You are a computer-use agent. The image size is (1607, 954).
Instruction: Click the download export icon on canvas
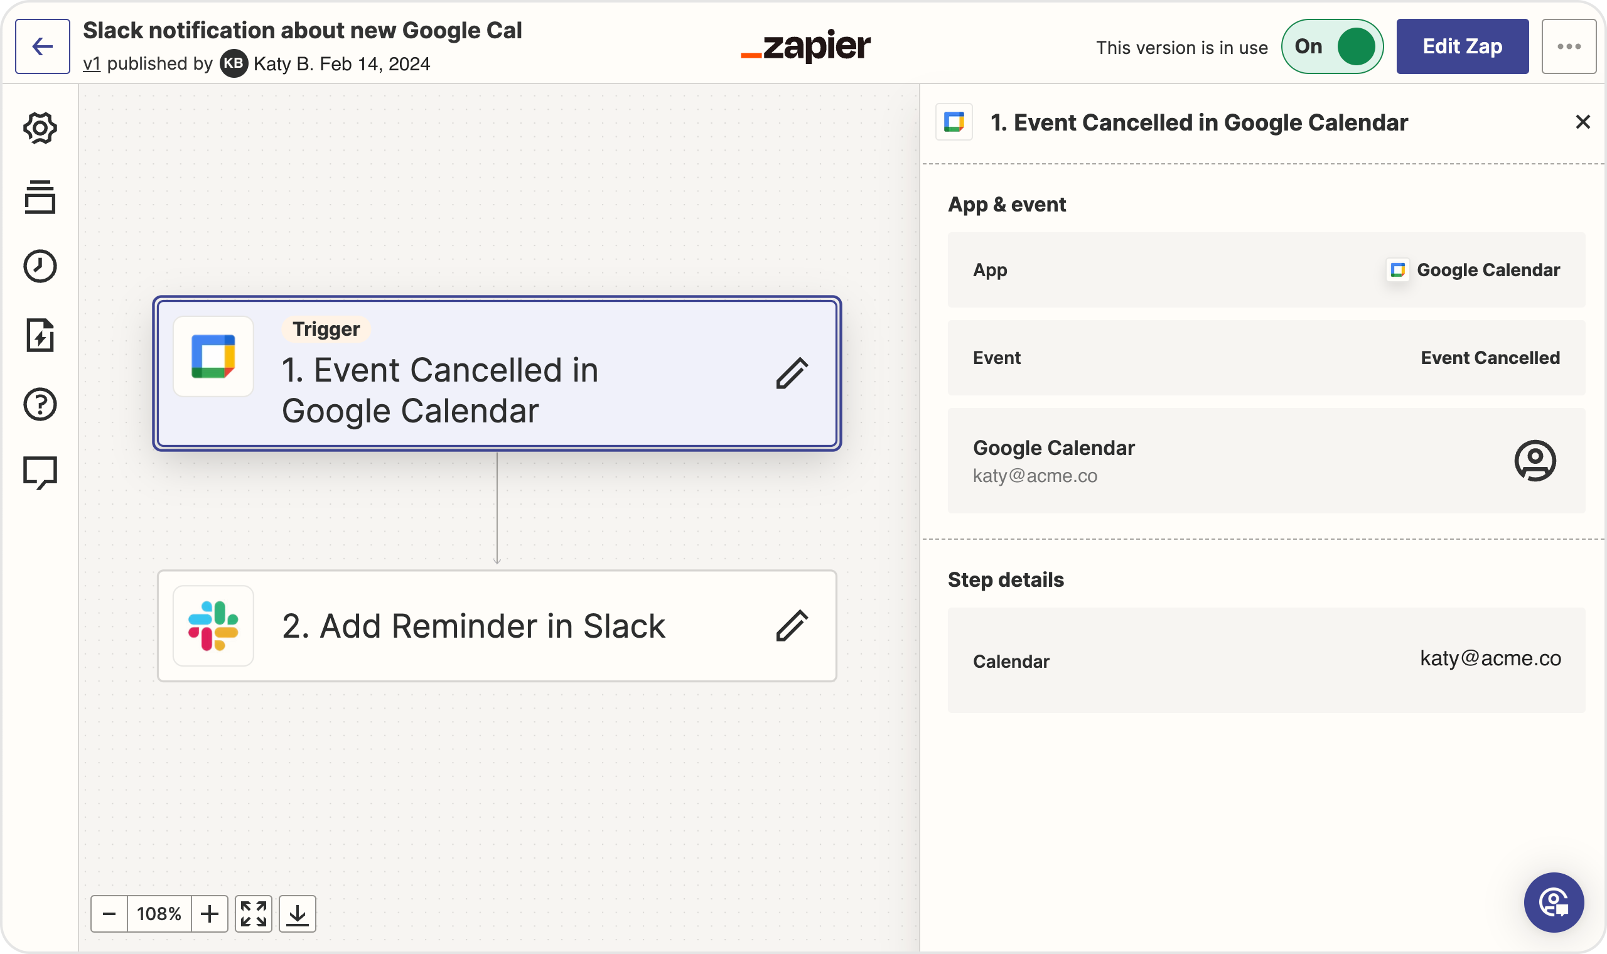point(297,913)
